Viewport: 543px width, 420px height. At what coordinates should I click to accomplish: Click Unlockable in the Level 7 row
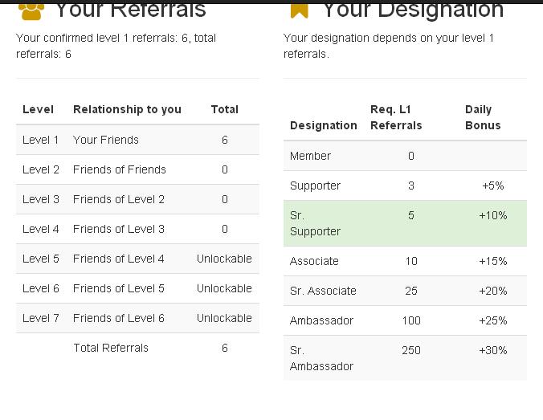[224, 318]
